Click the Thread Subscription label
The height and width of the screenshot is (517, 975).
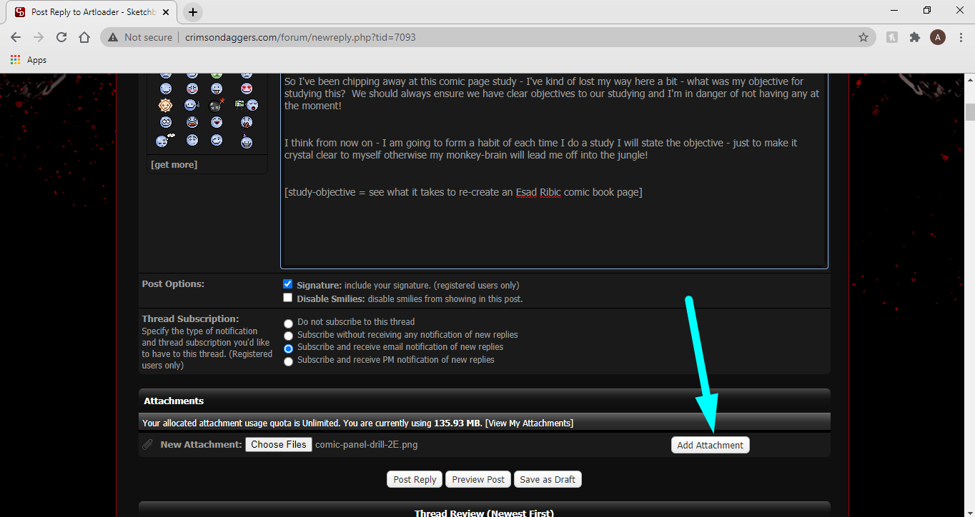[190, 318]
